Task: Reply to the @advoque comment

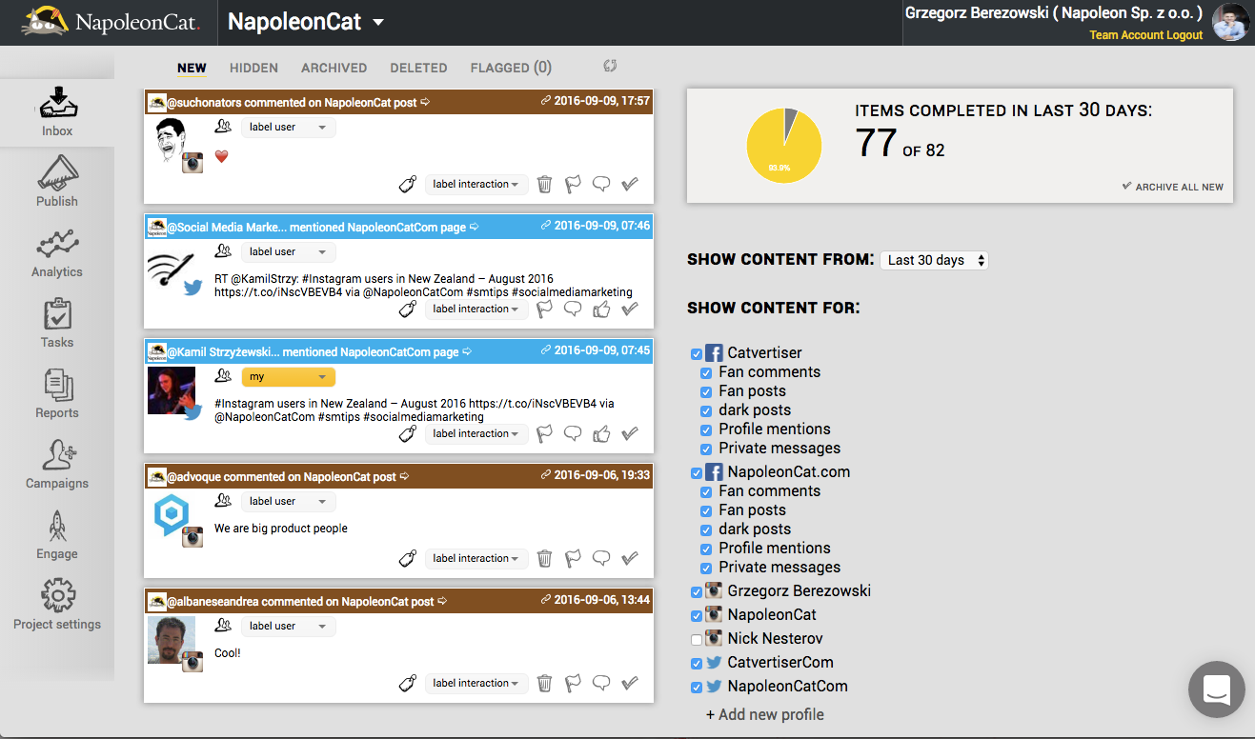Action: pos(601,558)
